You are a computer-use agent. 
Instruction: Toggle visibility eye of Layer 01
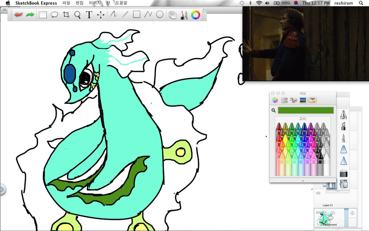point(318,193)
